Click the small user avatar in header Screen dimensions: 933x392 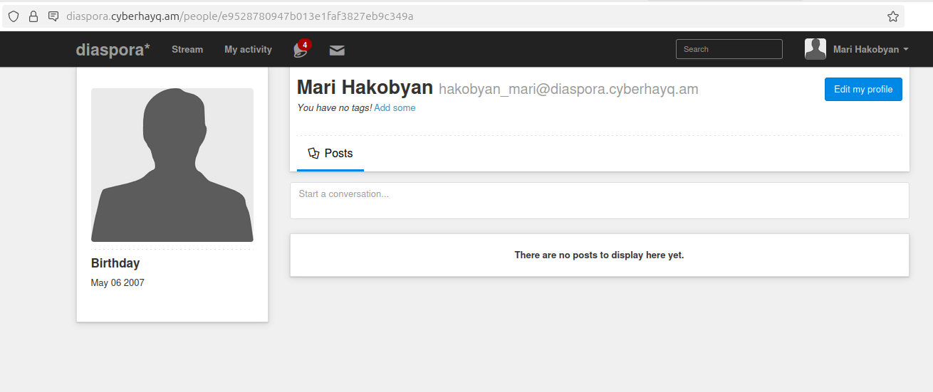tap(815, 49)
